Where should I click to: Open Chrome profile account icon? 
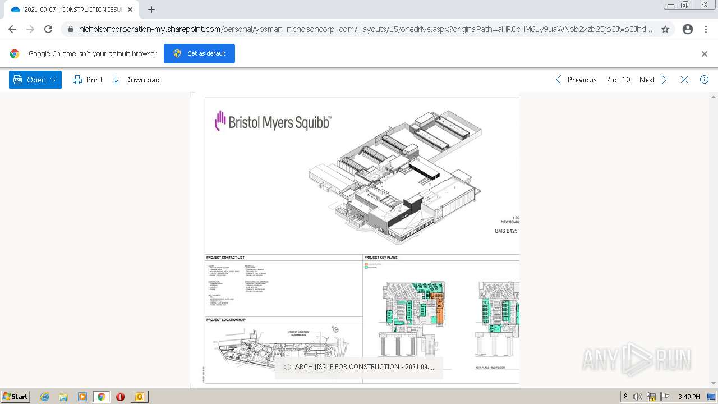pos(688,29)
